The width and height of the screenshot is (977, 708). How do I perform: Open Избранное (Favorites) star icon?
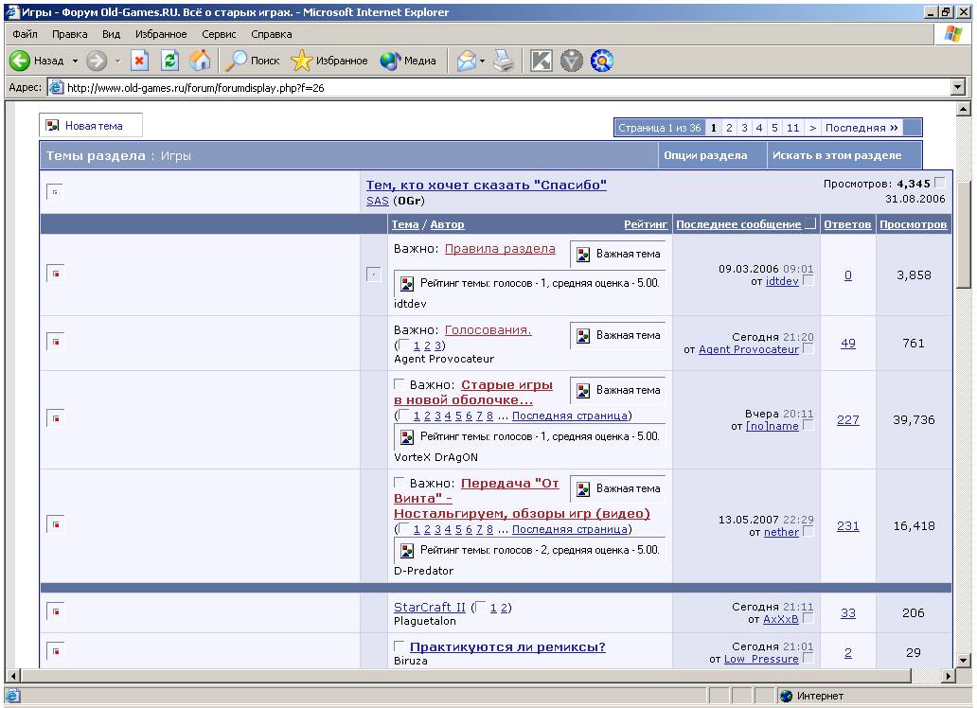pos(329,61)
